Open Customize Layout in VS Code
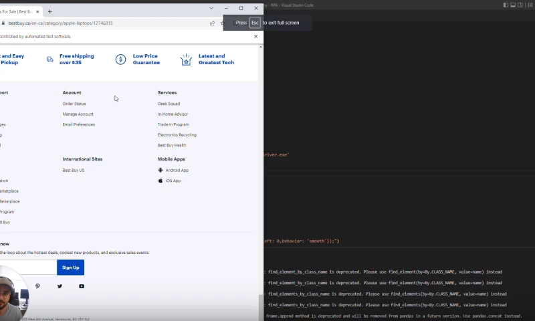 click(x=530, y=5)
